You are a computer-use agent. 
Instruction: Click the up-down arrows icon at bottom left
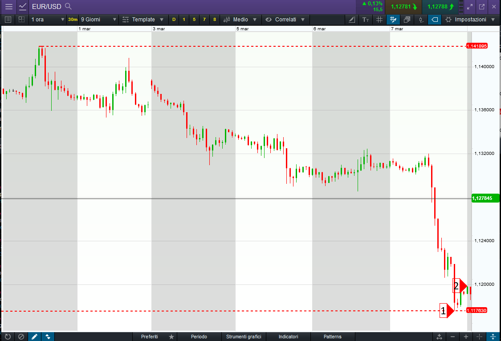pos(48,337)
